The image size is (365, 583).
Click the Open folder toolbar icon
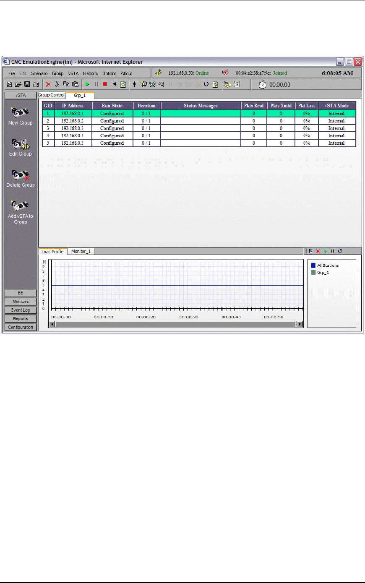[18, 84]
